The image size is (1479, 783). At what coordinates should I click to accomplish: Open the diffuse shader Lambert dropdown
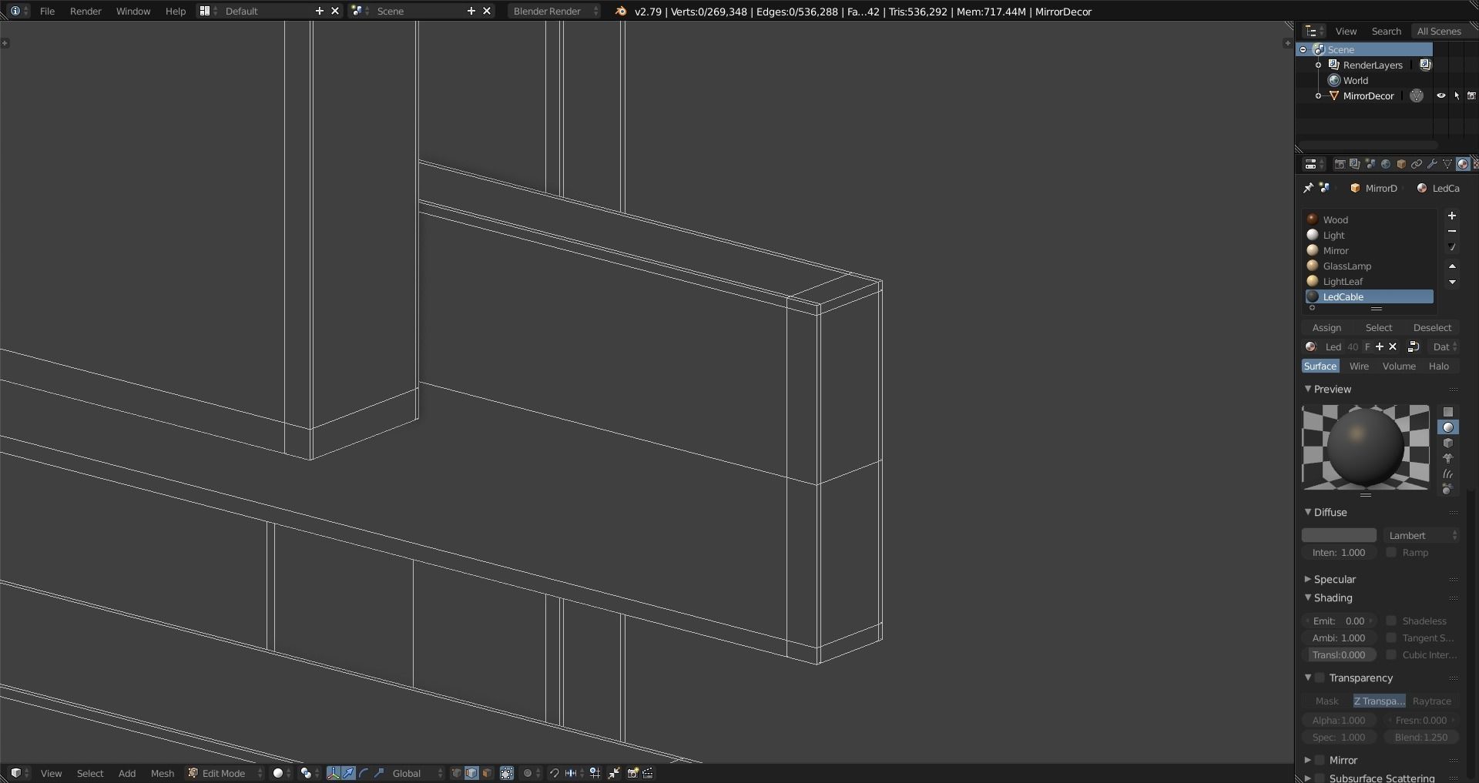pos(1421,535)
